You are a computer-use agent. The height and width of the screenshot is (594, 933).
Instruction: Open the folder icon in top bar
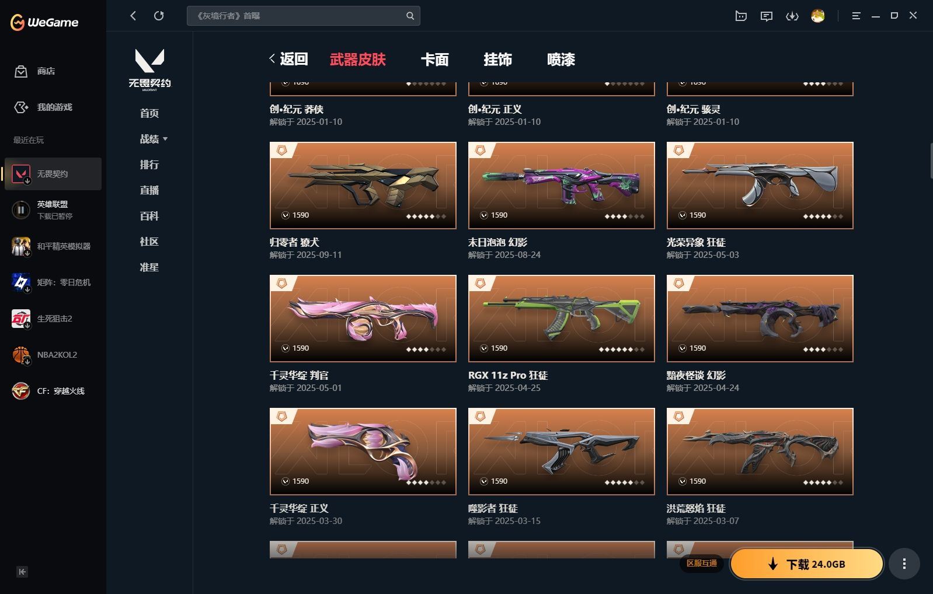click(741, 16)
